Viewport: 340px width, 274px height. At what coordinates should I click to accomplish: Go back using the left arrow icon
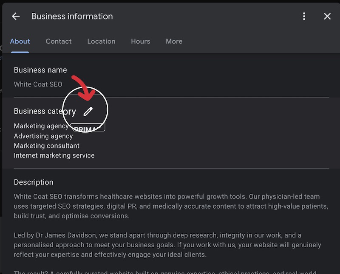pos(16,16)
